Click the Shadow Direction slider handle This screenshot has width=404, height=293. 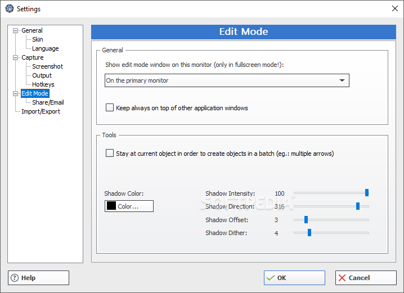pyautogui.click(x=358, y=206)
